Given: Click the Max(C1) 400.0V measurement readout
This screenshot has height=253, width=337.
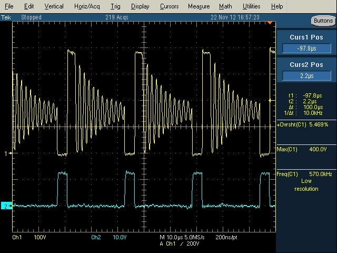Looking at the screenshot, I should coord(303,150).
